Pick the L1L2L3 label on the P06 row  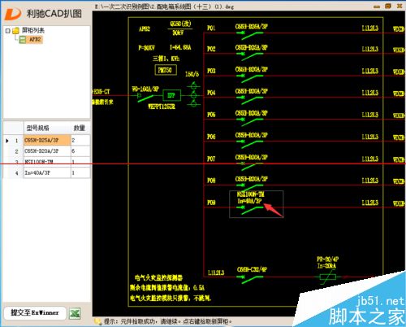370,137
